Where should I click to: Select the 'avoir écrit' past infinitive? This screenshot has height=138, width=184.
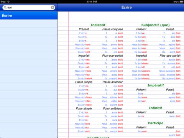pyautogui.click(x=175, y=116)
